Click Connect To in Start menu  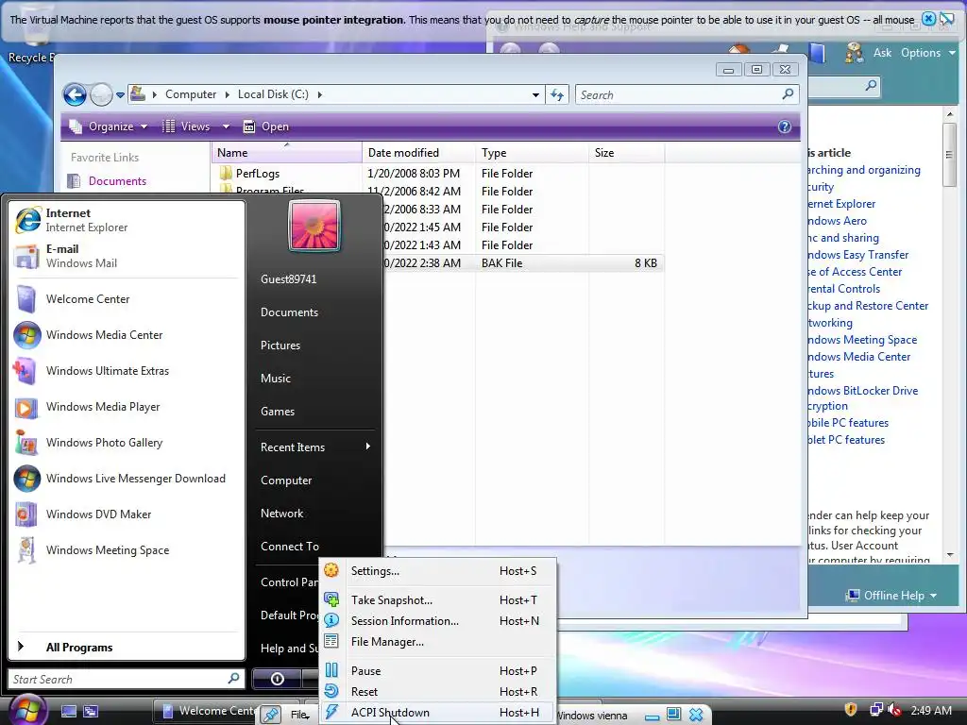[289, 547]
